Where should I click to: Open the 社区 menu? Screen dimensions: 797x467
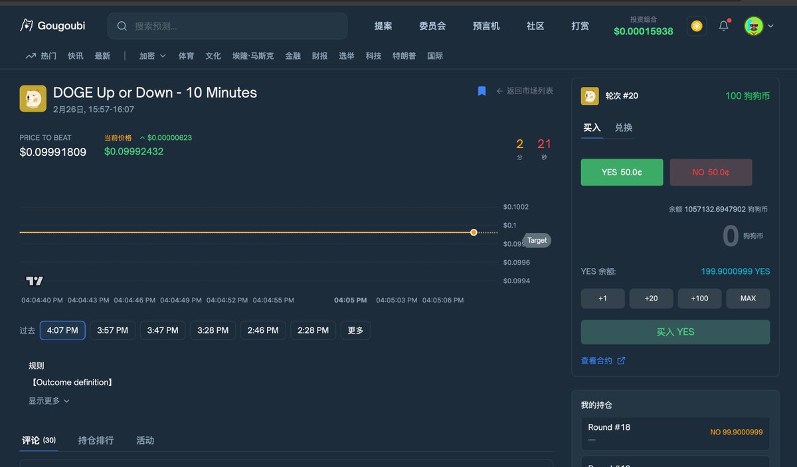(535, 26)
